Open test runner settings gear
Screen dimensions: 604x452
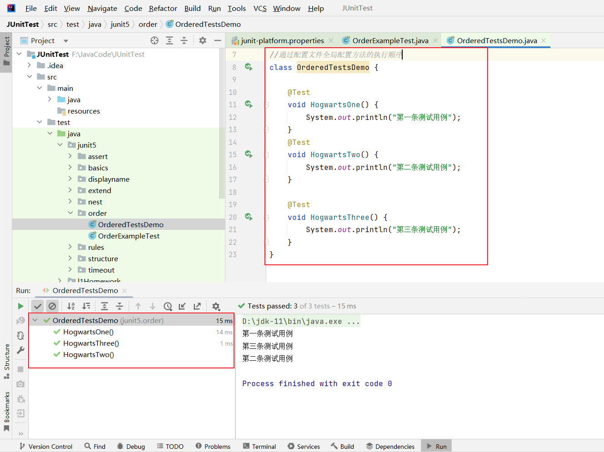tap(216, 306)
